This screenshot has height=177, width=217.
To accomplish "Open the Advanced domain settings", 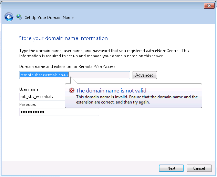I will pyautogui.click(x=144, y=75).
